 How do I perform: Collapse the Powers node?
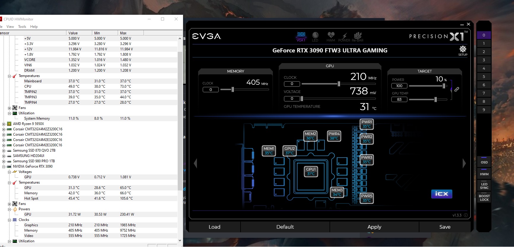tap(9, 209)
